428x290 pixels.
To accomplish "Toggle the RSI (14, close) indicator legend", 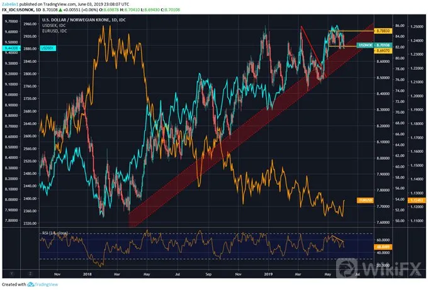I will click(55, 233).
